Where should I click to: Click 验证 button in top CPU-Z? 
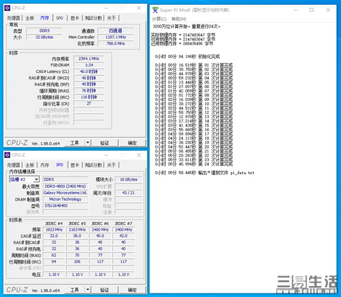click(x=105, y=143)
